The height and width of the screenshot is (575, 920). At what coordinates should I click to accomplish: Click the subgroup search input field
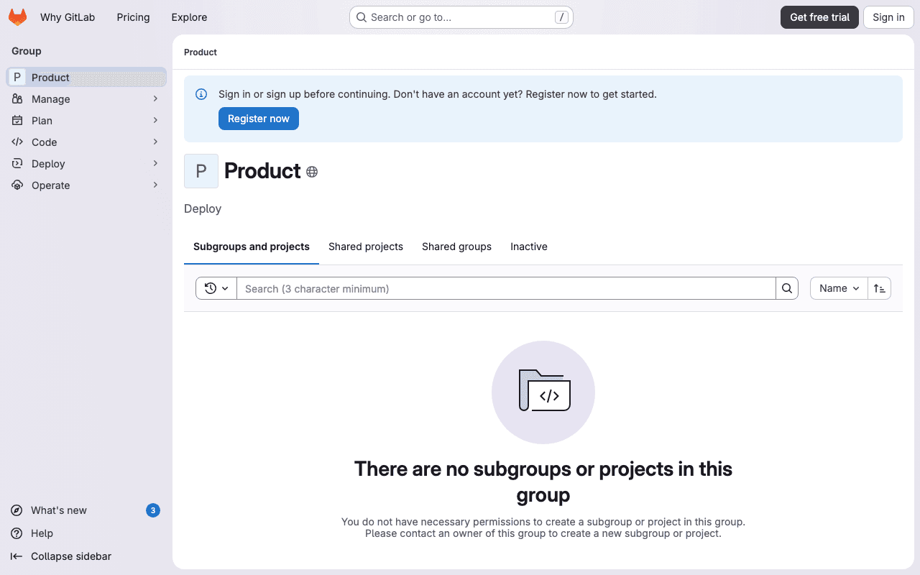(503, 288)
